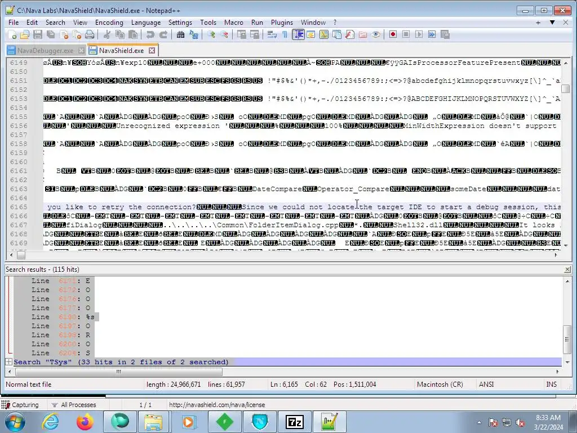Click the Redo arrow icon
577x433 pixels.
(163, 34)
